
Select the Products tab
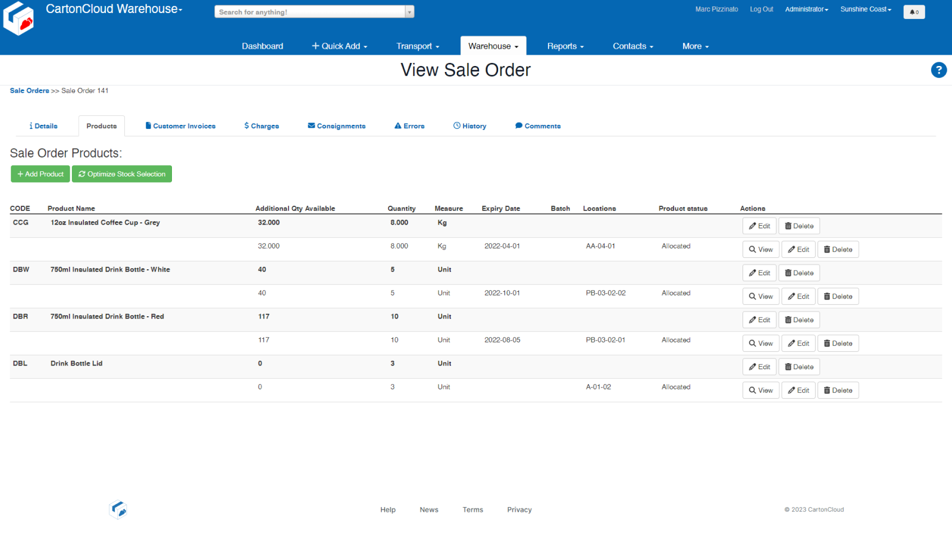pyautogui.click(x=102, y=126)
